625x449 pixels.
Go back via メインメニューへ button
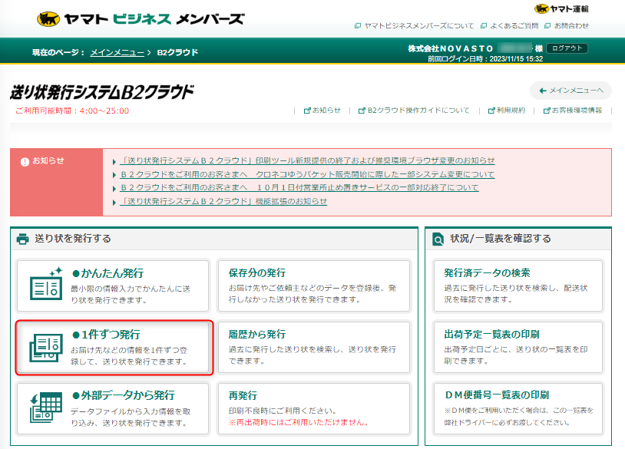[570, 91]
